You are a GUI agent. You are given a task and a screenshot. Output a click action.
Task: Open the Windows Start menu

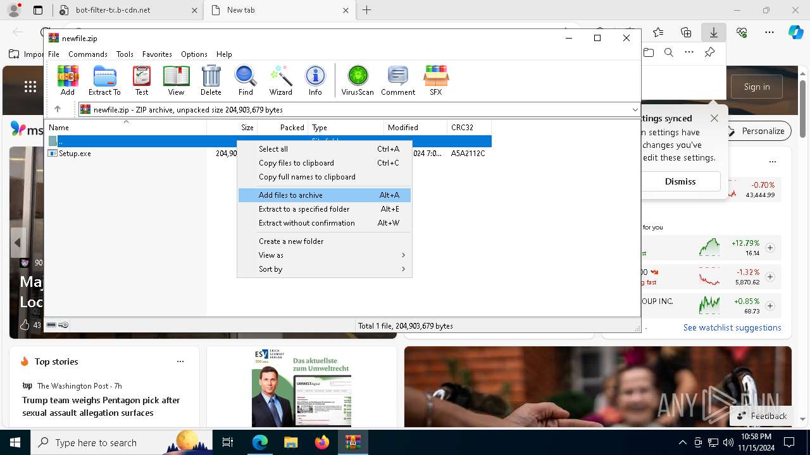coord(15,442)
